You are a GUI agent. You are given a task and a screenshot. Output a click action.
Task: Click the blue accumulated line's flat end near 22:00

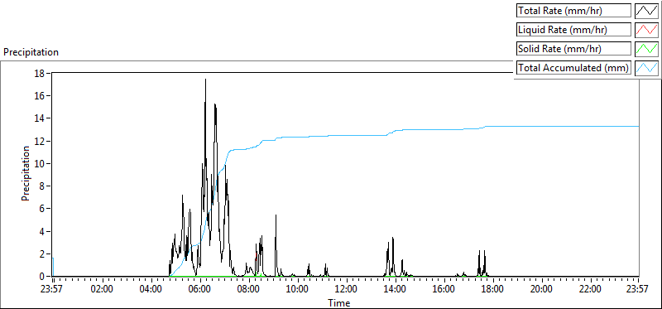pyautogui.click(x=590, y=126)
